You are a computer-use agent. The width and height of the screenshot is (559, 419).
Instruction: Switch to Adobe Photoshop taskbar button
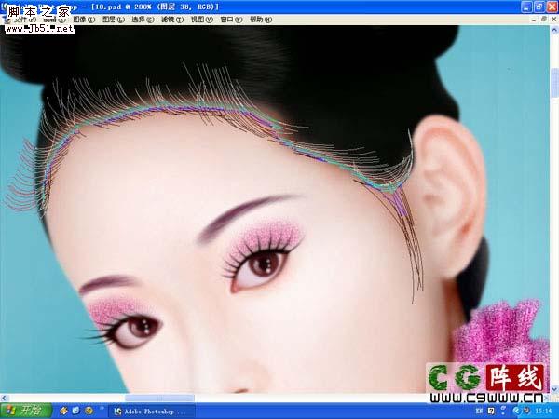(154, 412)
